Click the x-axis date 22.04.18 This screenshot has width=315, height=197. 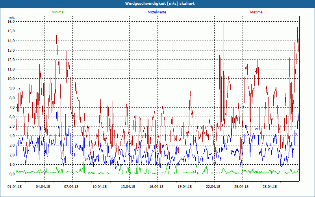coord(213,187)
